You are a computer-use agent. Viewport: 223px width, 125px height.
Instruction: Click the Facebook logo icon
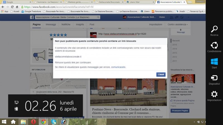[x=32, y=17]
